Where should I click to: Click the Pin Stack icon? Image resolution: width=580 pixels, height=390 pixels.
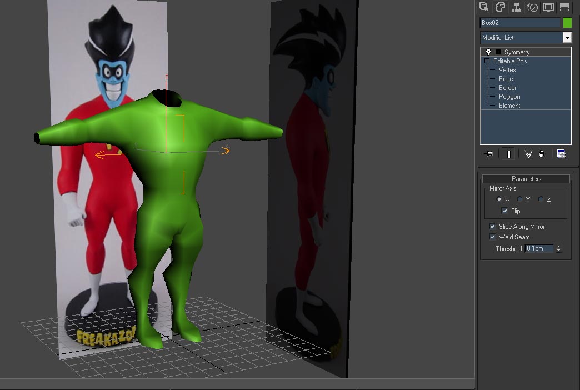pyautogui.click(x=489, y=153)
